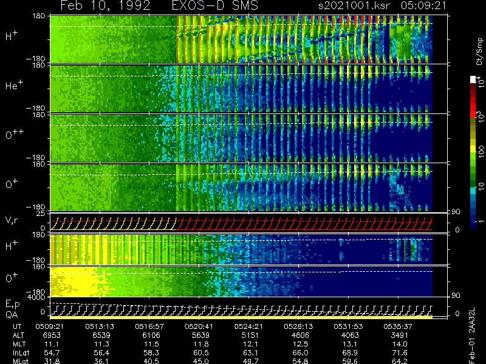Click the 'QA' row label

pos(12,315)
